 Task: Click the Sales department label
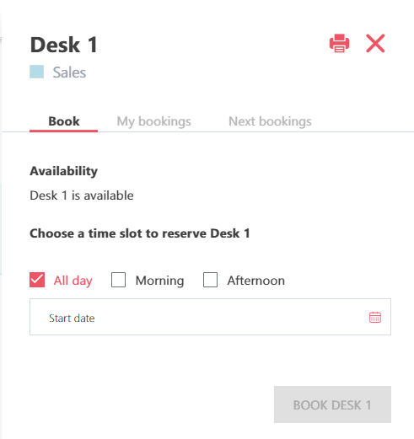click(x=69, y=72)
